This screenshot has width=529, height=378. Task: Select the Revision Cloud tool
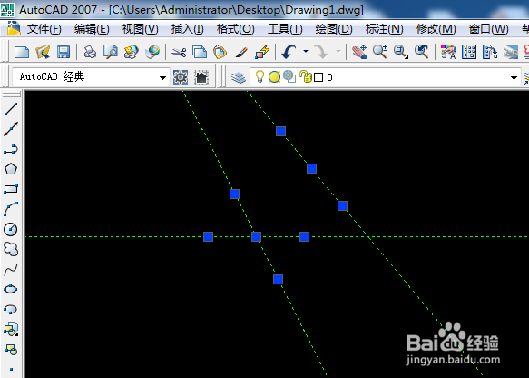pyautogui.click(x=11, y=249)
